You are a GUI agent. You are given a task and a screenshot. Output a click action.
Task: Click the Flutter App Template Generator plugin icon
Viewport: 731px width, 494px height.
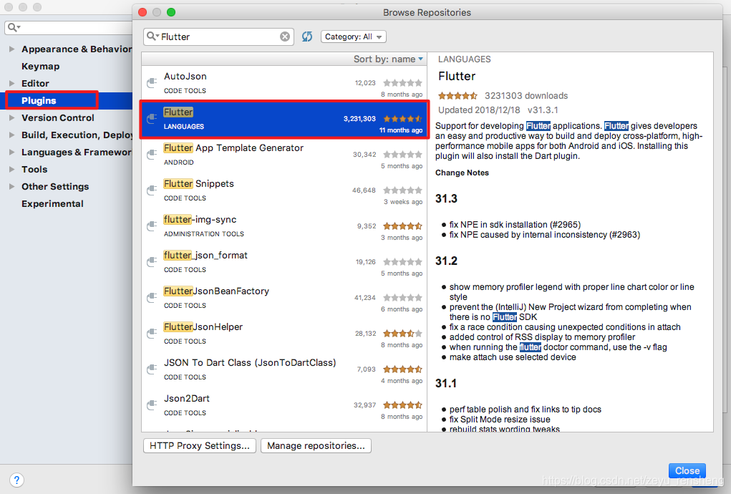coord(152,154)
